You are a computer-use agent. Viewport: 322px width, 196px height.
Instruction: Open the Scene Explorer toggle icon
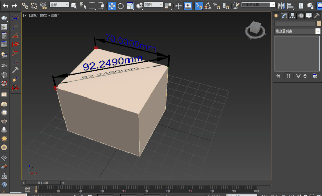coord(301,6)
